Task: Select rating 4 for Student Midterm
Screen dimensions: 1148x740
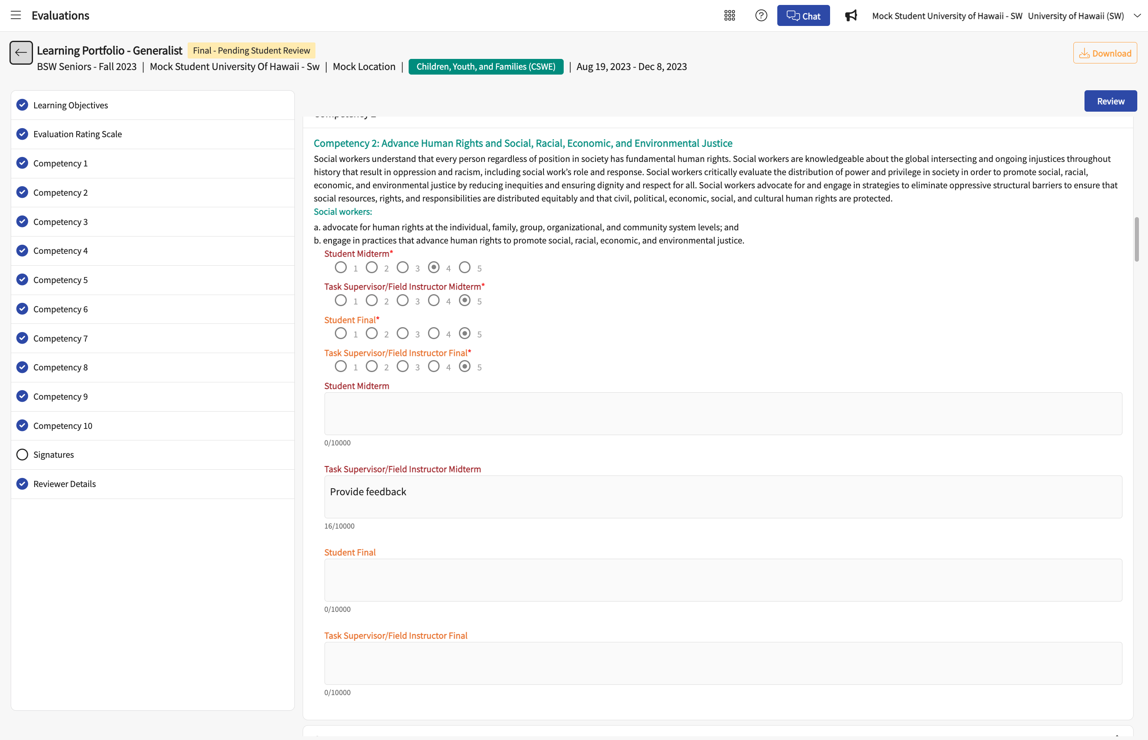Action: 434,267
